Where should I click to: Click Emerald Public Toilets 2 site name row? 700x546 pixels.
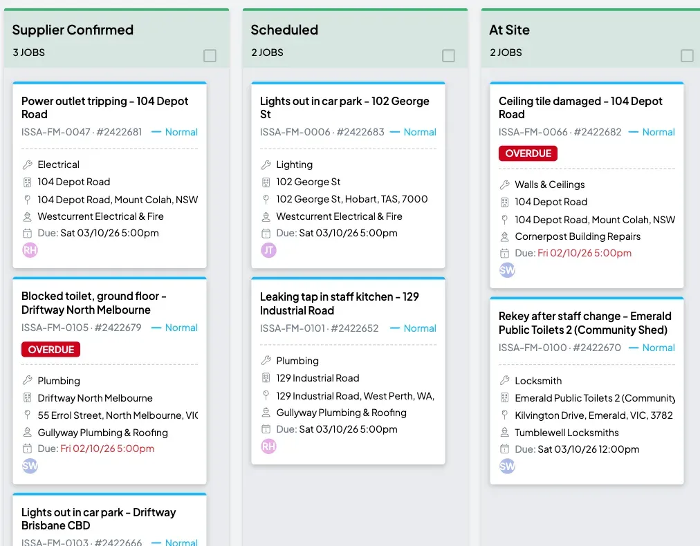coord(595,398)
